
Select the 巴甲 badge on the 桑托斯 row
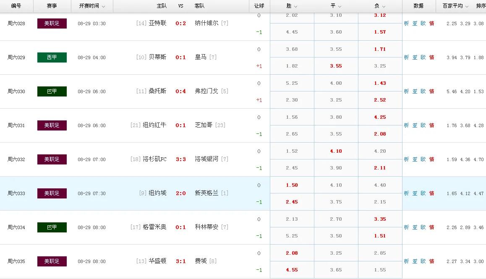[x=52, y=91]
